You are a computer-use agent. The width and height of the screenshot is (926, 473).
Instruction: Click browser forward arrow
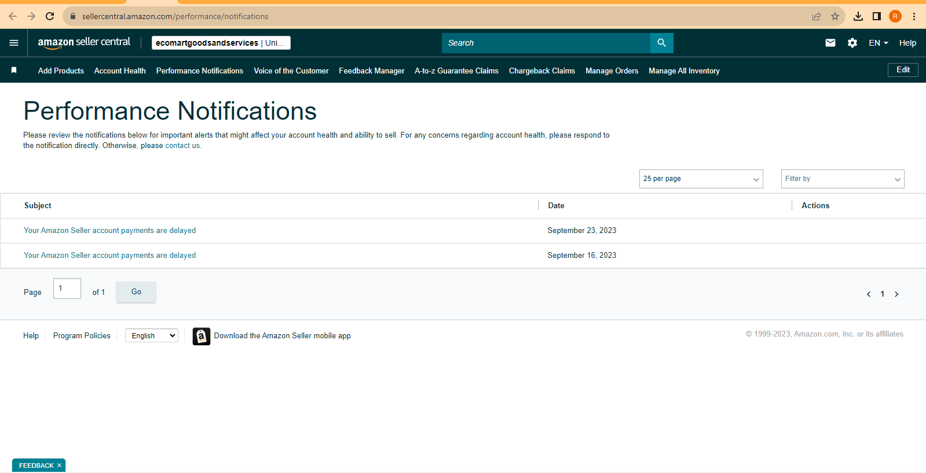coord(31,16)
